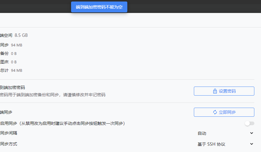
Task: Expand the 同步间隔 chevron arrow
Action: (252, 133)
